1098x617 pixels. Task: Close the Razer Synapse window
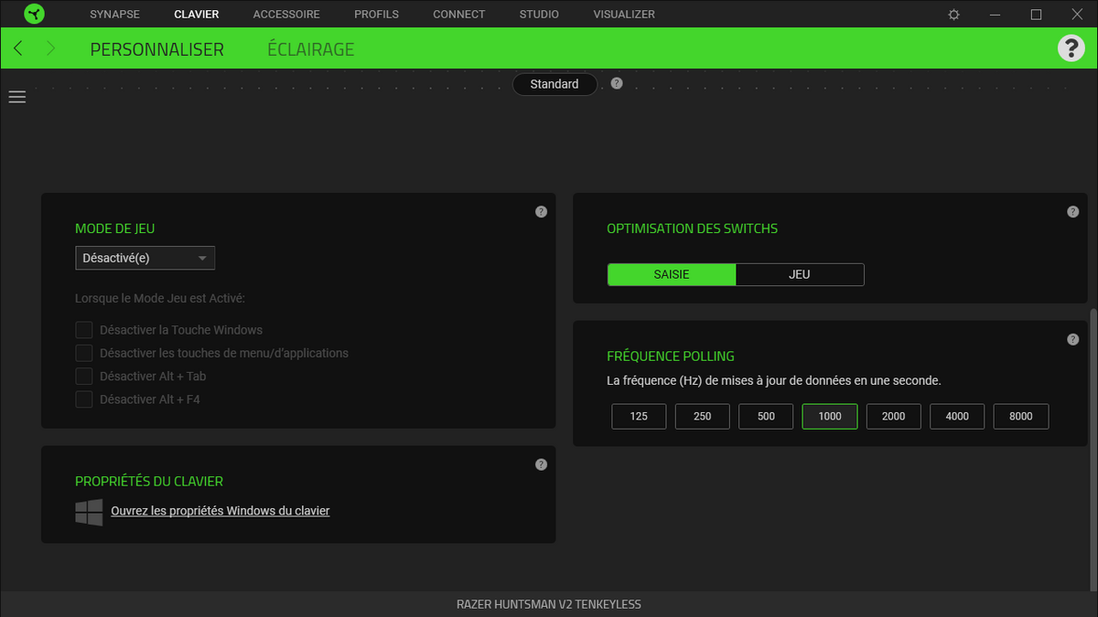click(1076, 15)
